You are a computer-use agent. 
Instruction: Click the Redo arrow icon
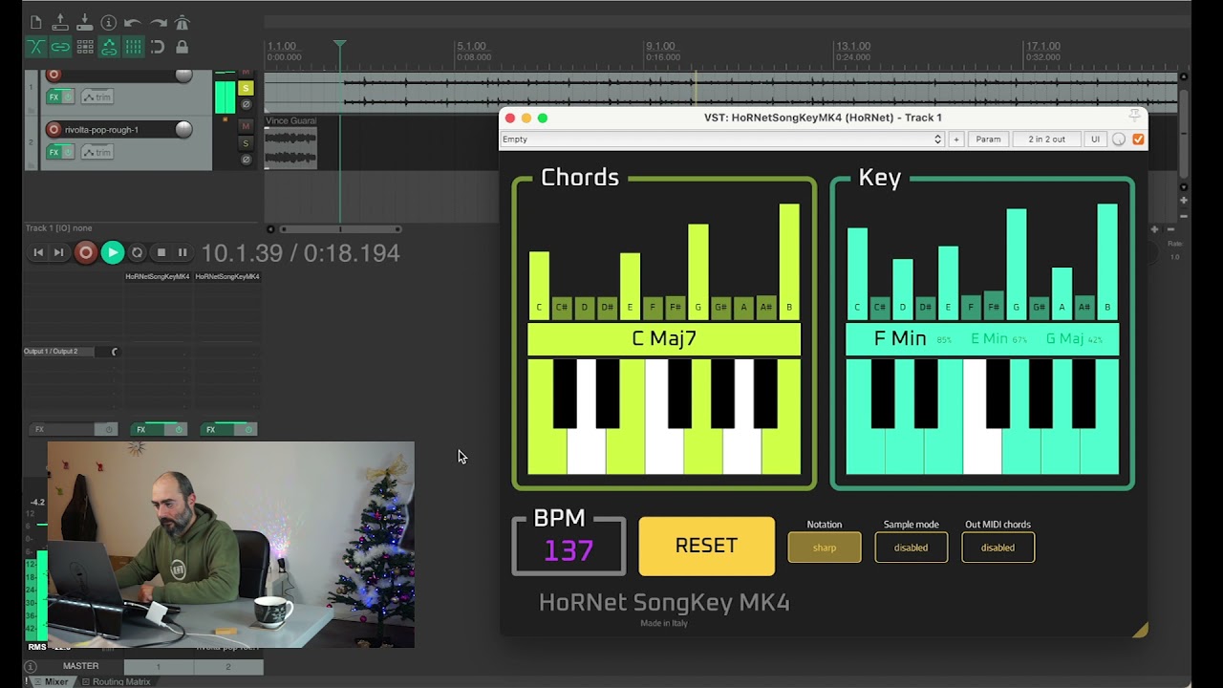coord(158,22)
